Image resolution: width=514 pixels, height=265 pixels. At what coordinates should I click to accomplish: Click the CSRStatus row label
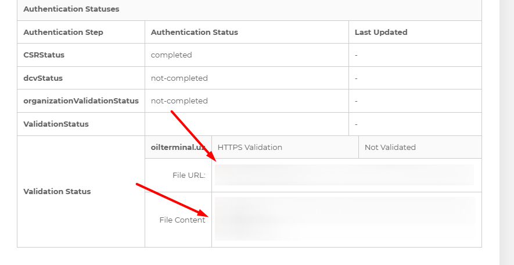pyautogui.click(x=44, y=55)
